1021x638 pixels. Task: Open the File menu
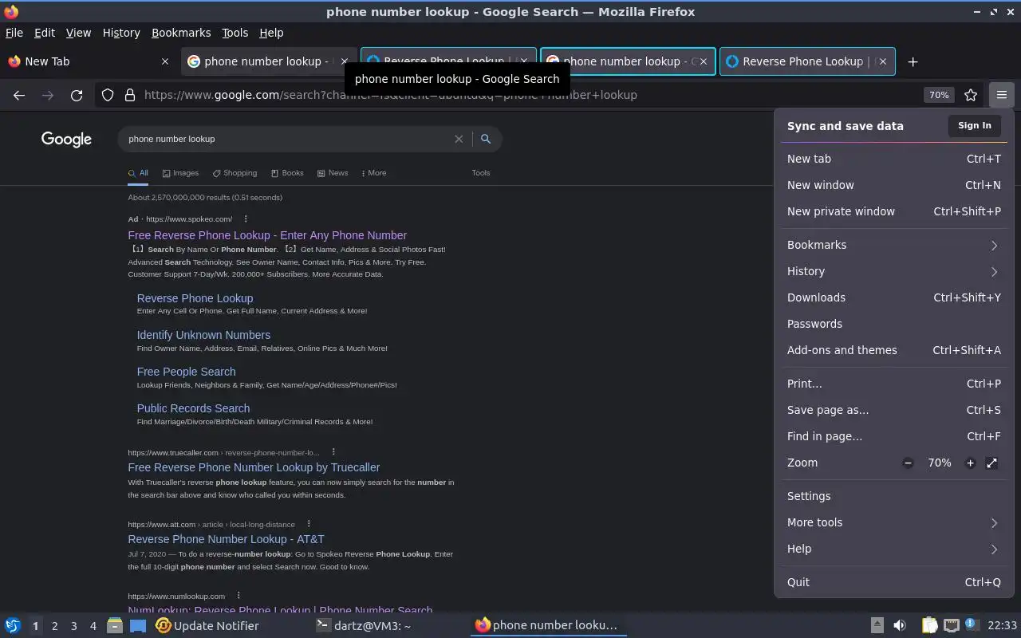(14, 33)
